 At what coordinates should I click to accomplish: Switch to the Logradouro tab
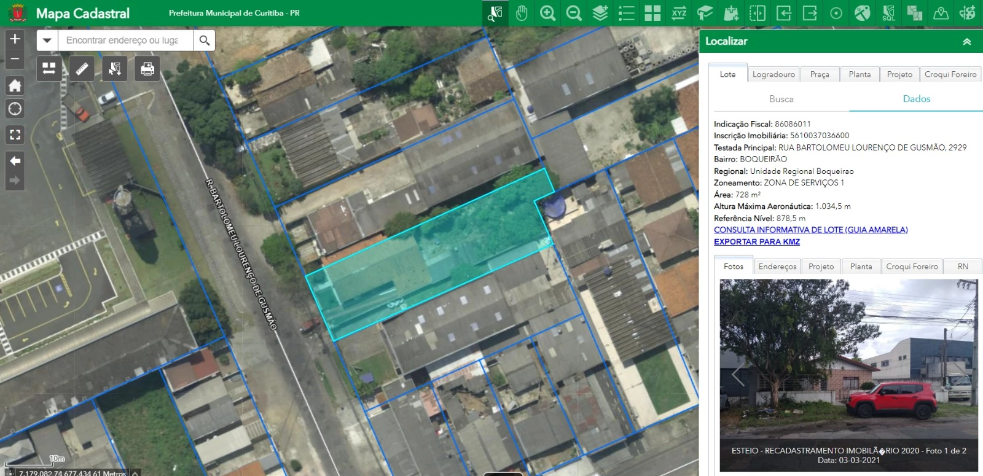click(773, 74)
